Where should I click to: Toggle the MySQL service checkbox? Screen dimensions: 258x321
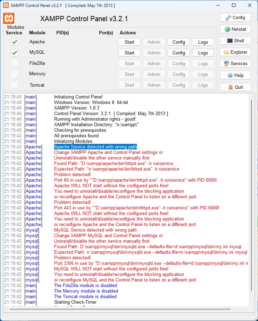tap(15, 53)
